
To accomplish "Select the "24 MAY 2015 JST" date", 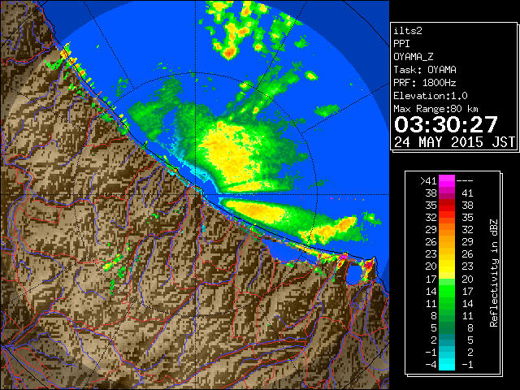I will point(455,142).
